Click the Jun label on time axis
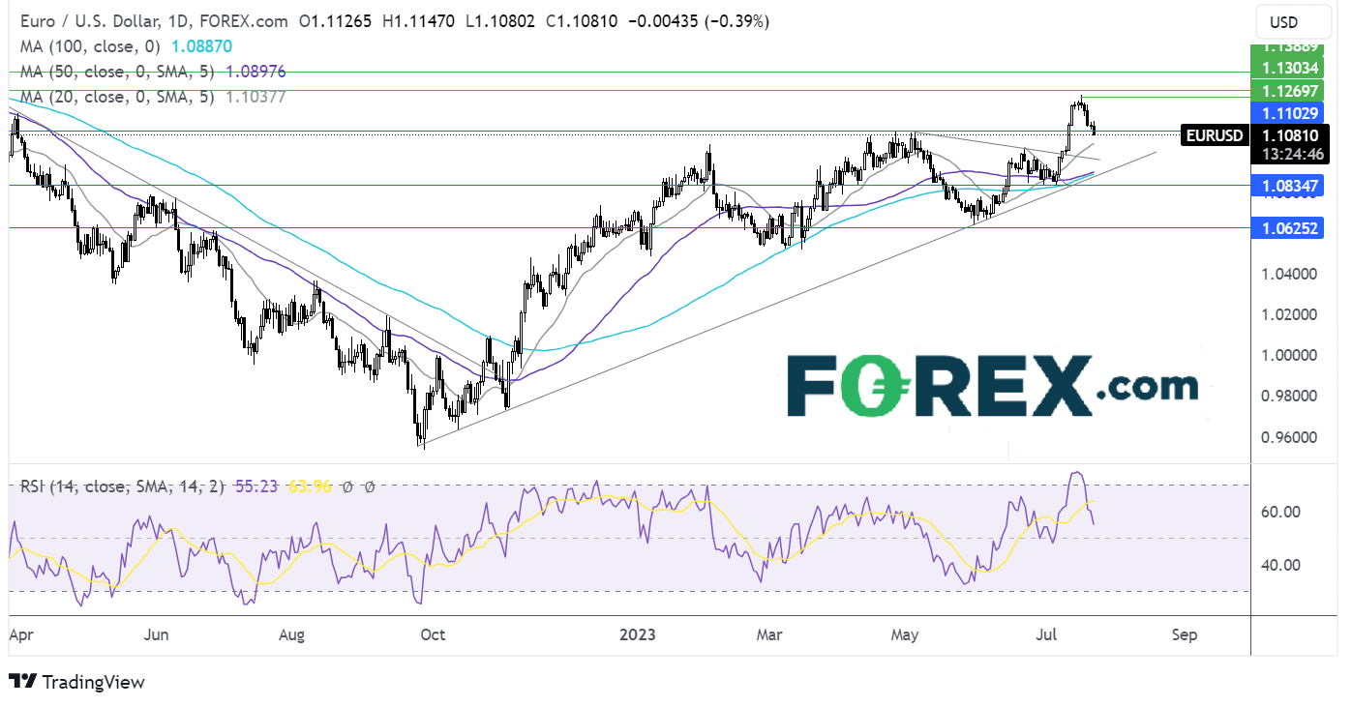This screenshot has height=707, width=1352. (157, 635)
